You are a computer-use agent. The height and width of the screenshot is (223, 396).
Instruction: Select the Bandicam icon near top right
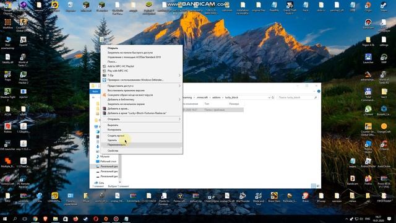(x=368, y=24)
